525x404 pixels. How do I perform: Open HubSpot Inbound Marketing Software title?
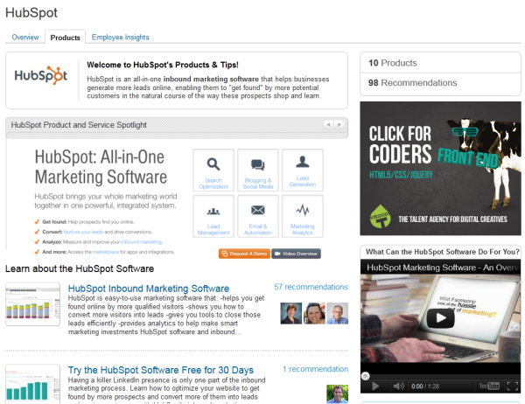click(x=149, y=289)
